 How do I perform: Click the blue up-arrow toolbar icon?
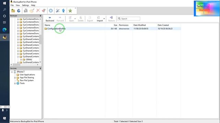point(63,11)
